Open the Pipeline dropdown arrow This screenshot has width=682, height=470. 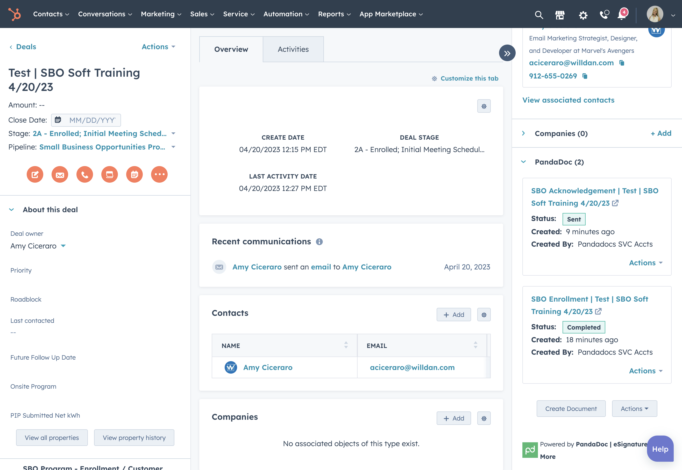pyautogui.click(x=173, y=147)
